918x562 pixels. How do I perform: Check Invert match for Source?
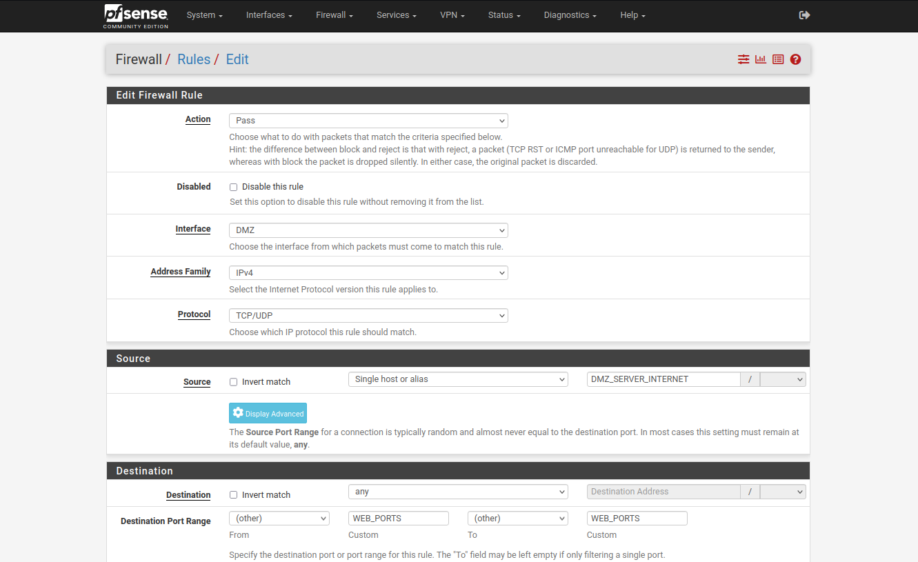click(233, 382)
